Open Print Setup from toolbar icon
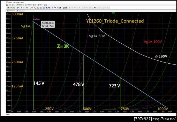Image resolution: width=177 pixels, height=122 pixels. pos(64,8)
